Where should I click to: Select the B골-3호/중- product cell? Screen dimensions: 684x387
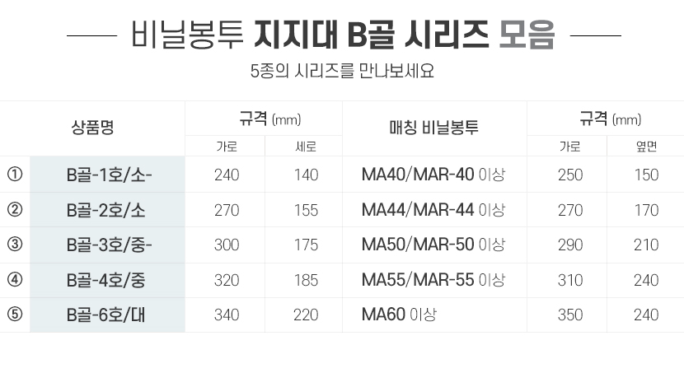[107, 245]
